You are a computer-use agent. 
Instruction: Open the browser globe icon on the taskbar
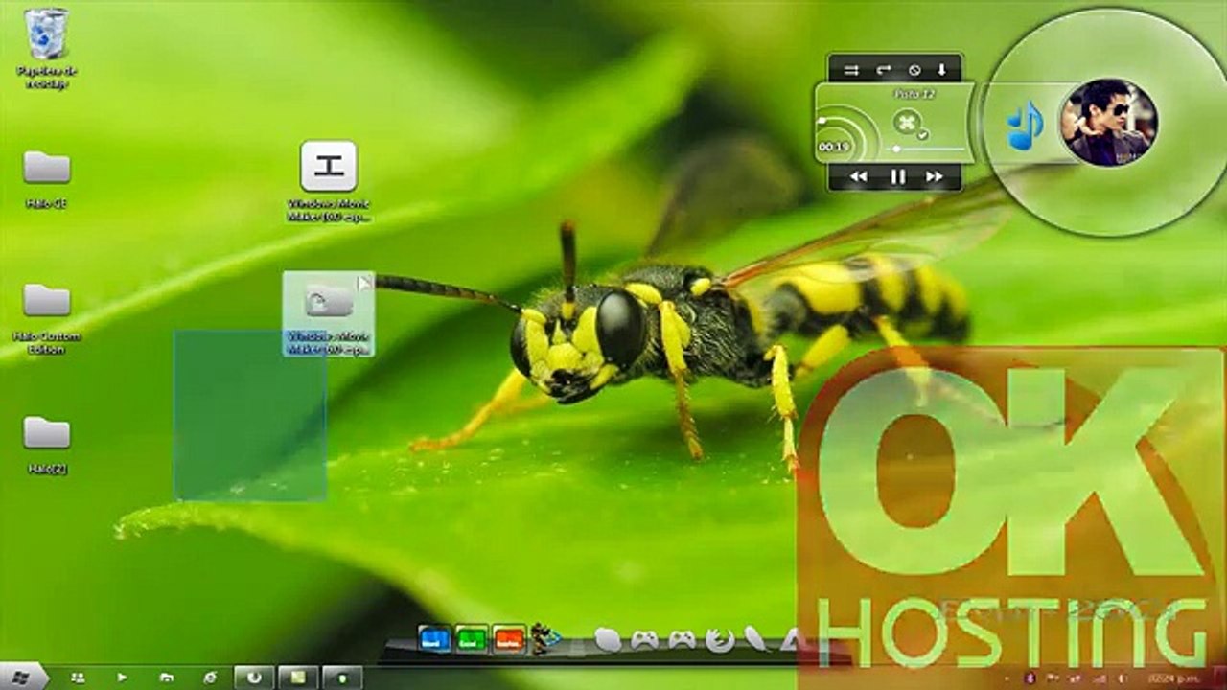[x=210, y=678]
